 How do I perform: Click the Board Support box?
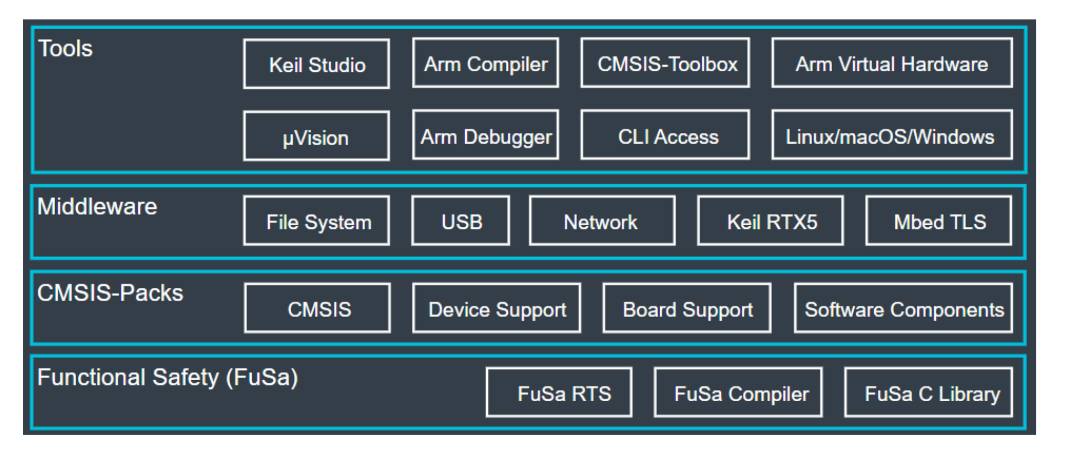[687, 308]
